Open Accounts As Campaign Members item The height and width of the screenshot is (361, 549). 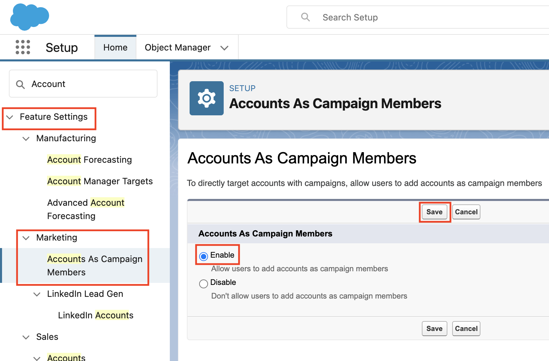[95, 265]
